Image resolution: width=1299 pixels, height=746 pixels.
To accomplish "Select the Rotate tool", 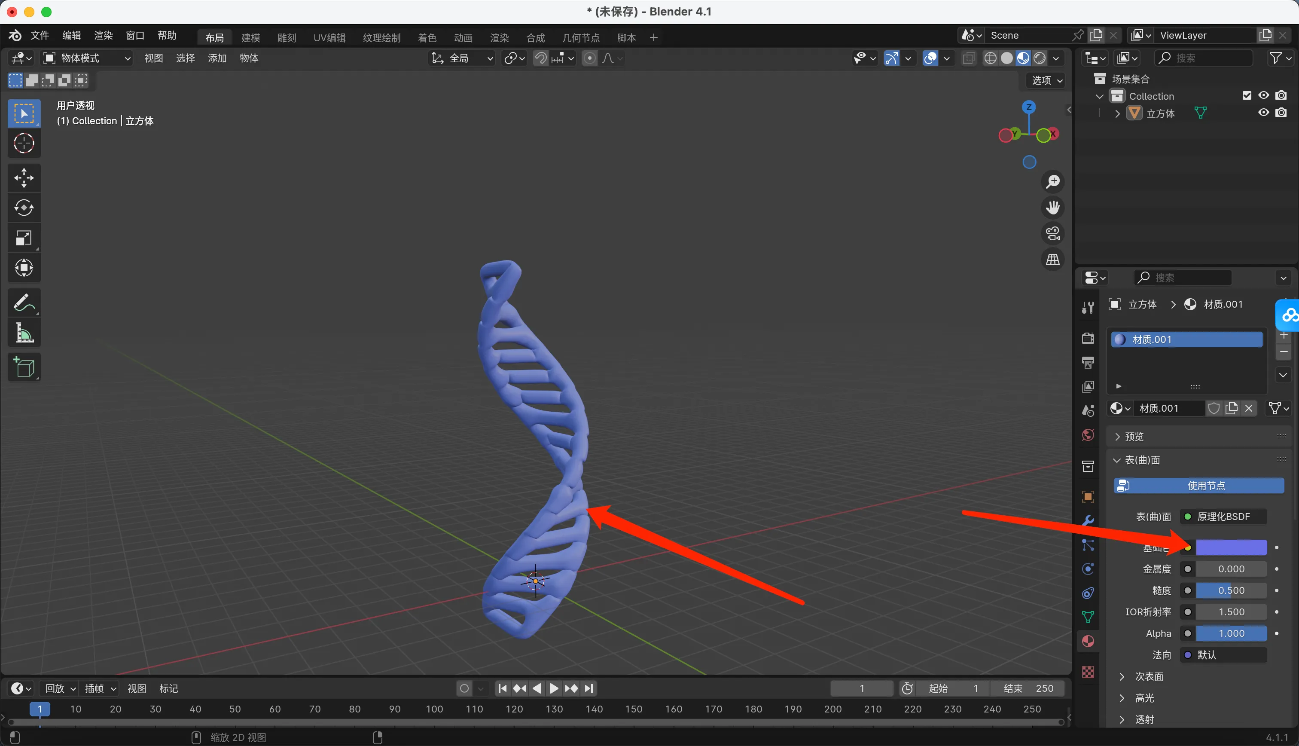I will (24, 208).
